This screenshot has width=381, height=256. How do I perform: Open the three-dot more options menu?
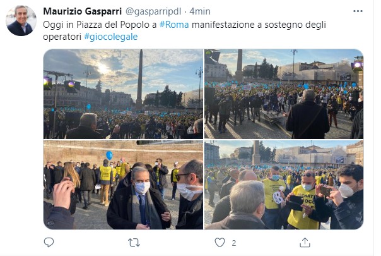pos(358,11)
